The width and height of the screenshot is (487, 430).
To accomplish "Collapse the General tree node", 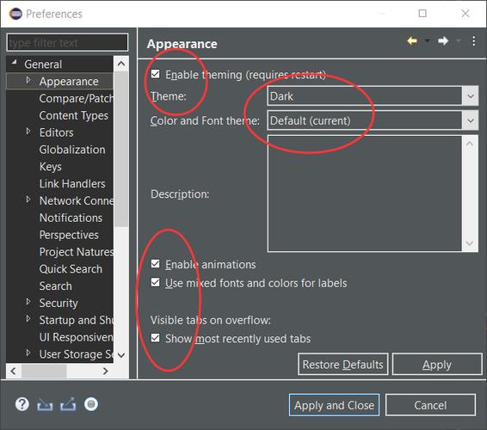I will click(x=14, y=63).
